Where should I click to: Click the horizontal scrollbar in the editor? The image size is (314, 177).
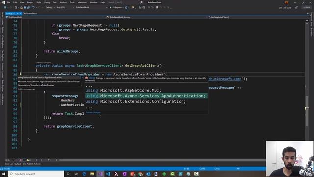point(162,160)
